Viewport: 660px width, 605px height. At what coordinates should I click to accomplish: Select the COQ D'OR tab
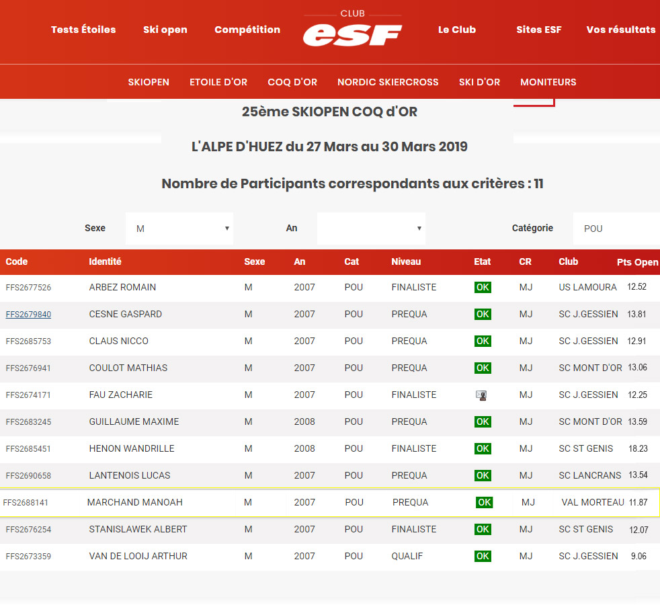click(292, 82)
